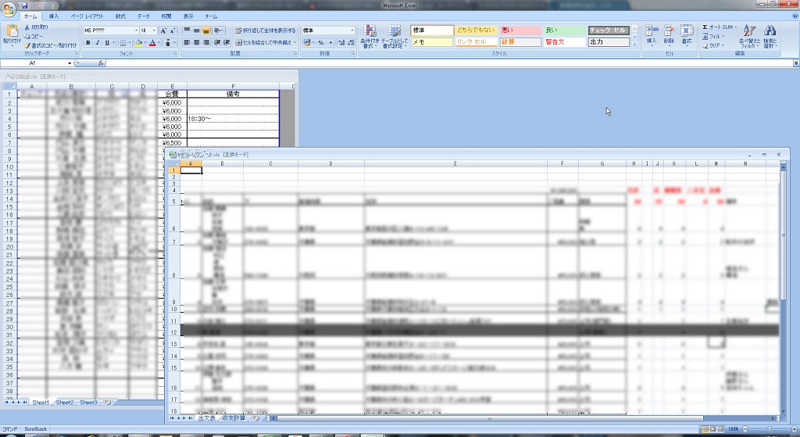Open the Office button menu
Viewport: 800px width, 437px height.
pyautogui.click(x=9, y=9)
